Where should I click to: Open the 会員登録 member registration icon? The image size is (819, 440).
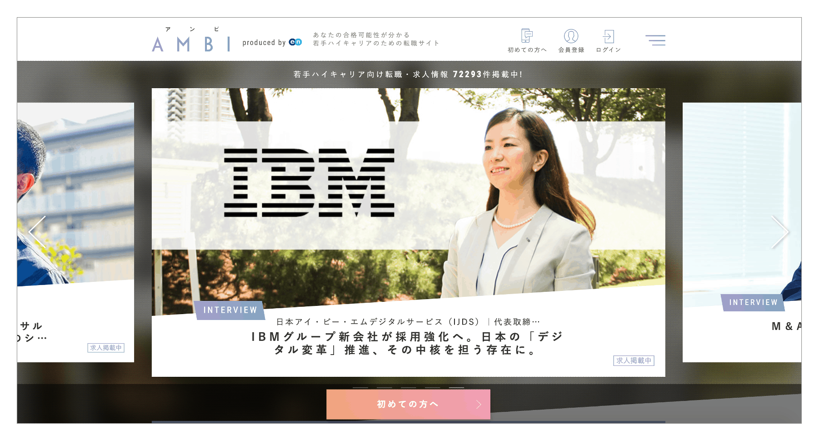(571, 40)
